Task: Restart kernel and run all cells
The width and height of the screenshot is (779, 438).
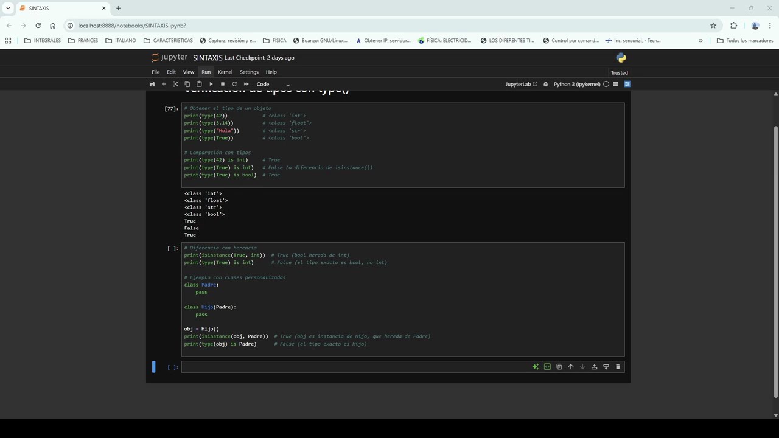Action: coord(246,84)
